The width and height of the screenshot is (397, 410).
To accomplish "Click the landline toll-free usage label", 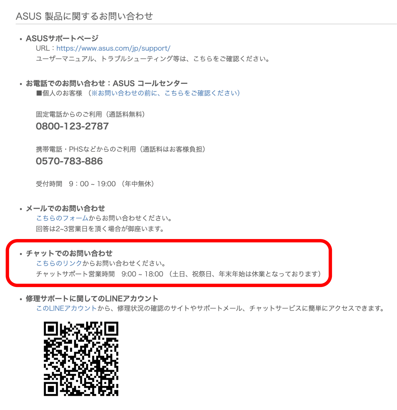I will coord(90,114).
